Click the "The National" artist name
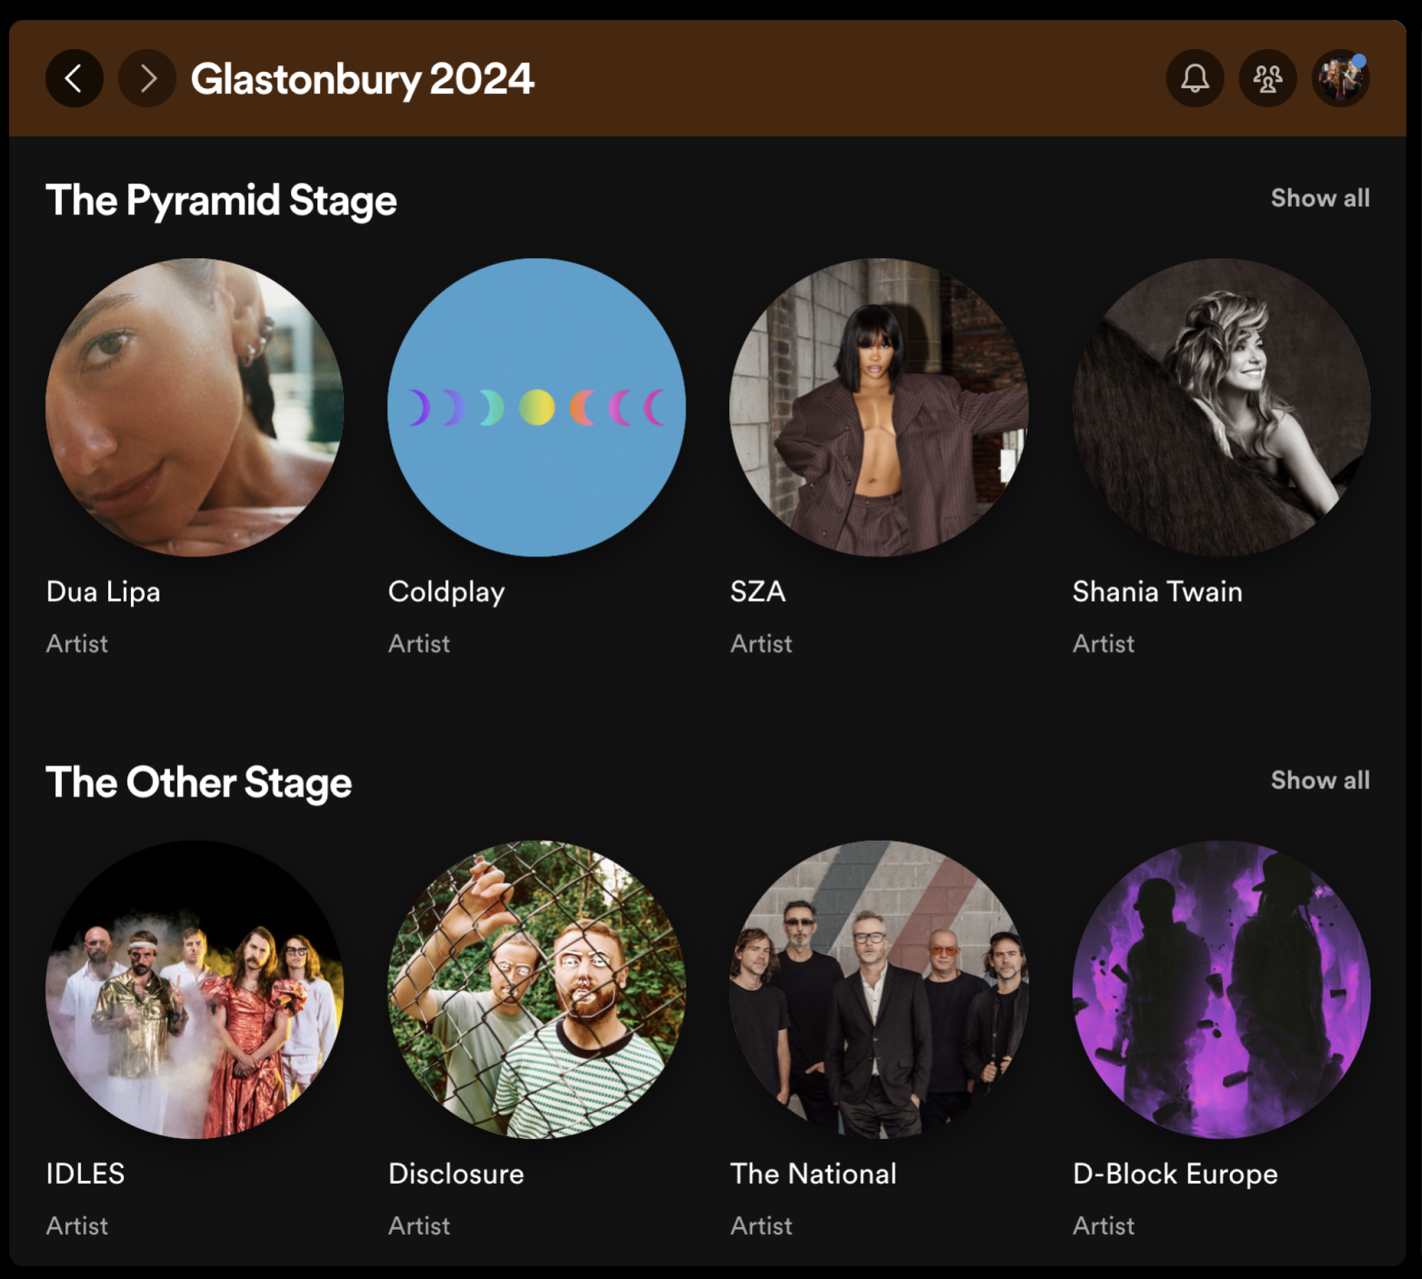The width and height of the screenshot is (1422, 1279). point(813,1174)
